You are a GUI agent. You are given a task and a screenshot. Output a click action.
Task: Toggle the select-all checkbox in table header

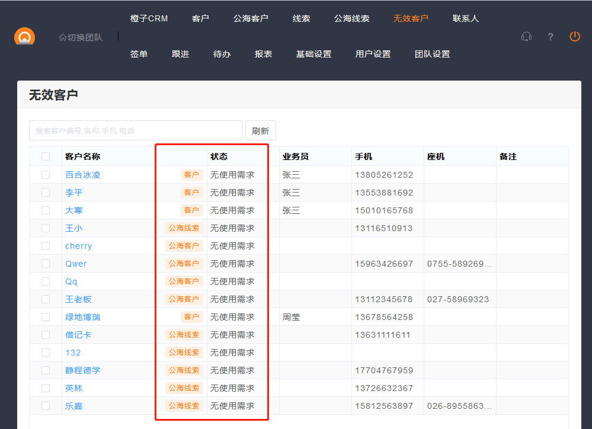point(46,156)
